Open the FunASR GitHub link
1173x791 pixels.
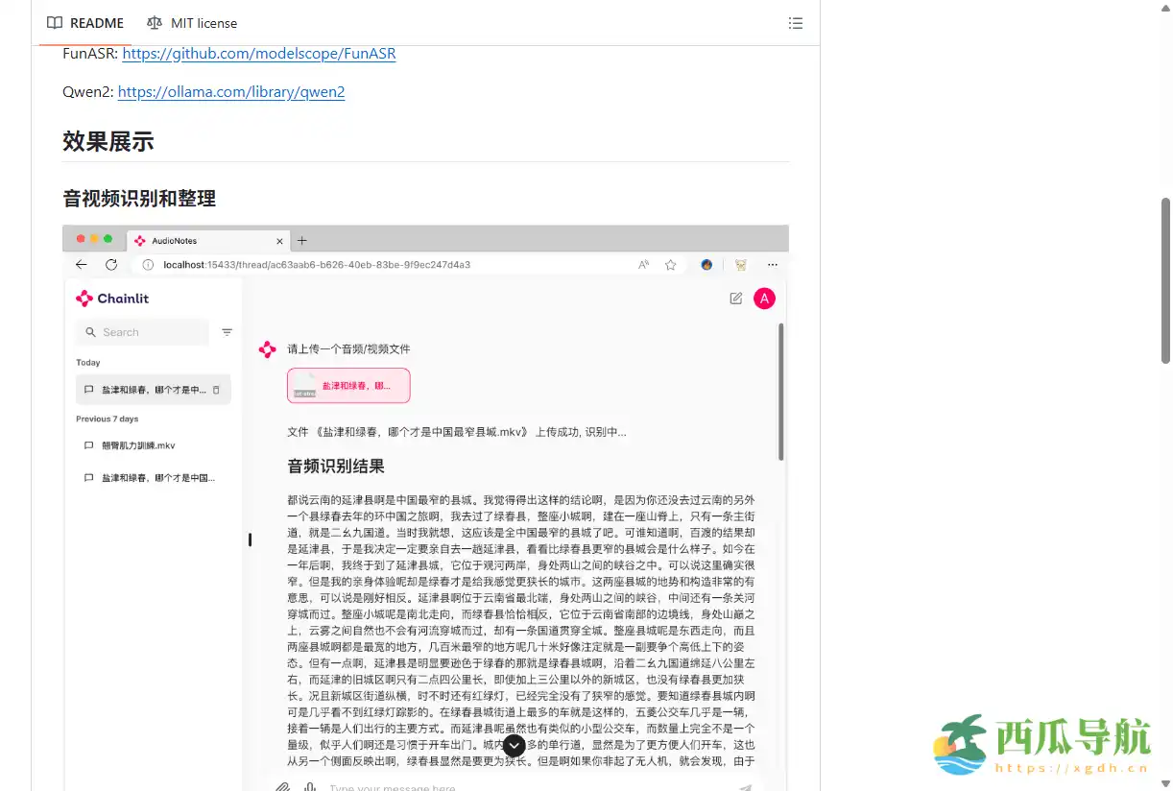coord(258,53)
